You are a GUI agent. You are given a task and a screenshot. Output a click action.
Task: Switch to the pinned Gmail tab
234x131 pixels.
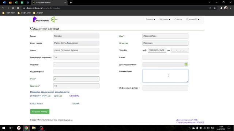(10, 3)
